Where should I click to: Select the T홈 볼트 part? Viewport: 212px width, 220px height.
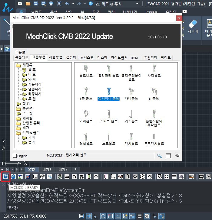tap(86, 94)
